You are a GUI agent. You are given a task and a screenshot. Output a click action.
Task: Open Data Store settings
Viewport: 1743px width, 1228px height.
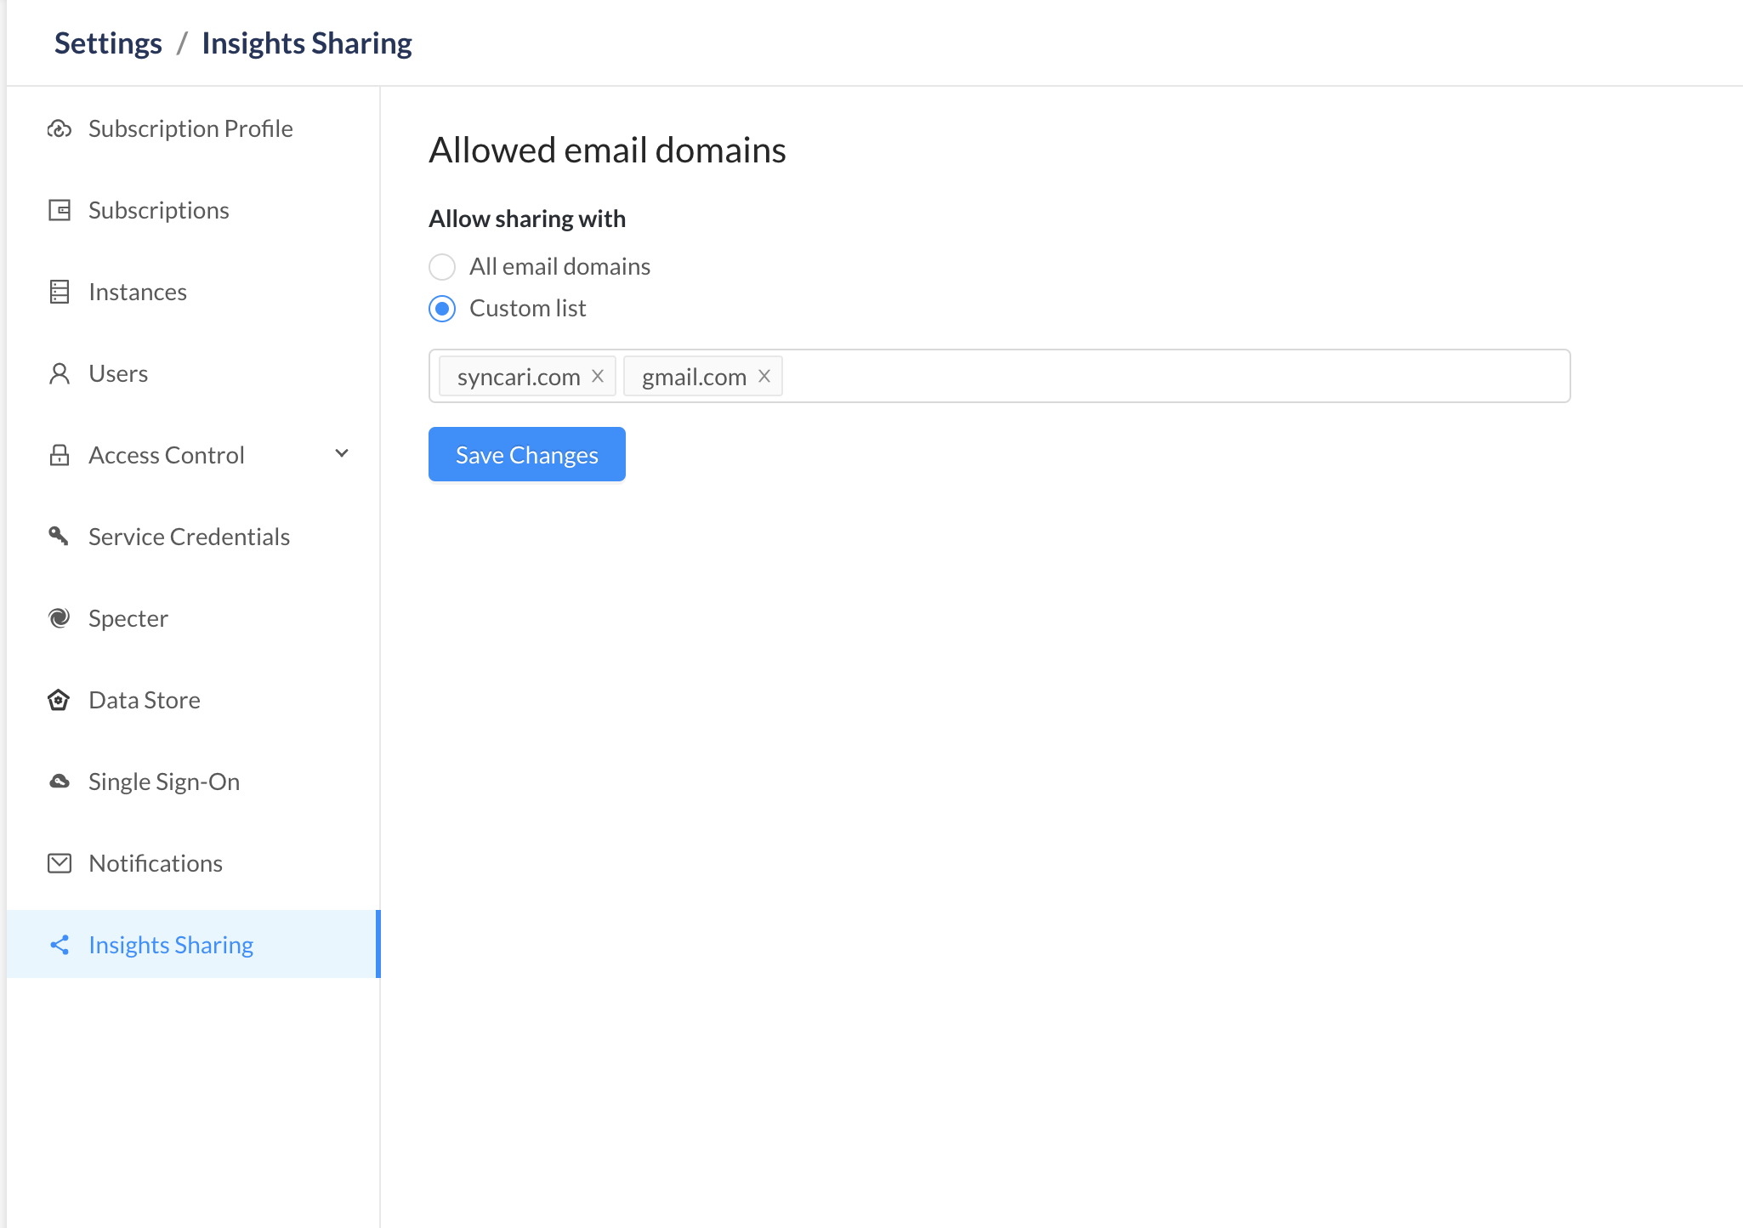pyautogui.click(x=194, y=700)
